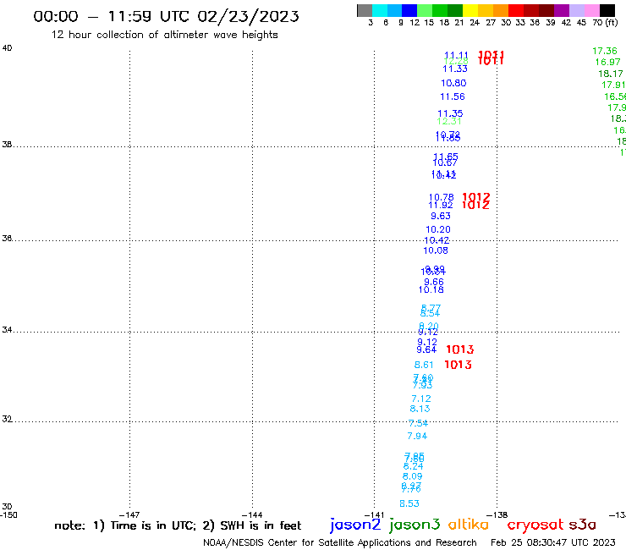Click the wave height value 7.12
The width and height of the screenshot is (626, 550).
point(421,399)
